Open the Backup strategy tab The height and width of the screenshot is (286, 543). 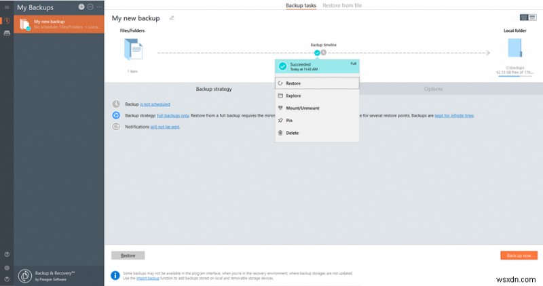point(214,89)
